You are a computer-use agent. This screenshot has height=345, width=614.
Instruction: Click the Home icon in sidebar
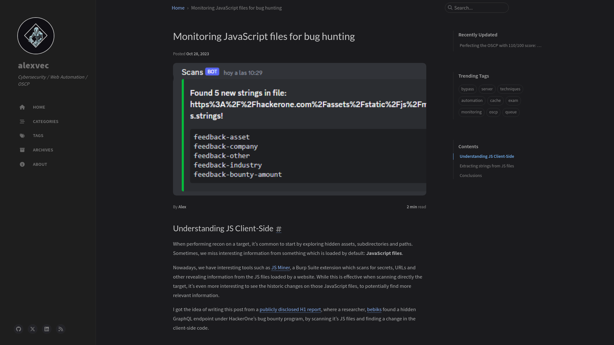[22, 107]
